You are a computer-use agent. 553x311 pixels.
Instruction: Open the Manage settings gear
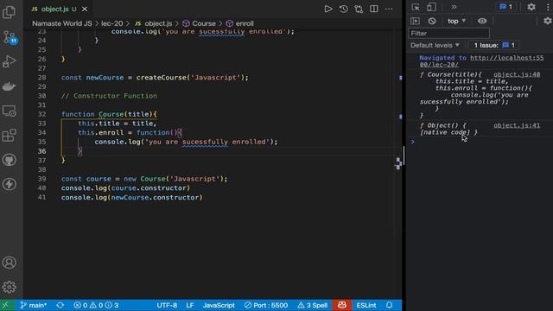pyautogui.click(x=10, y=287)
